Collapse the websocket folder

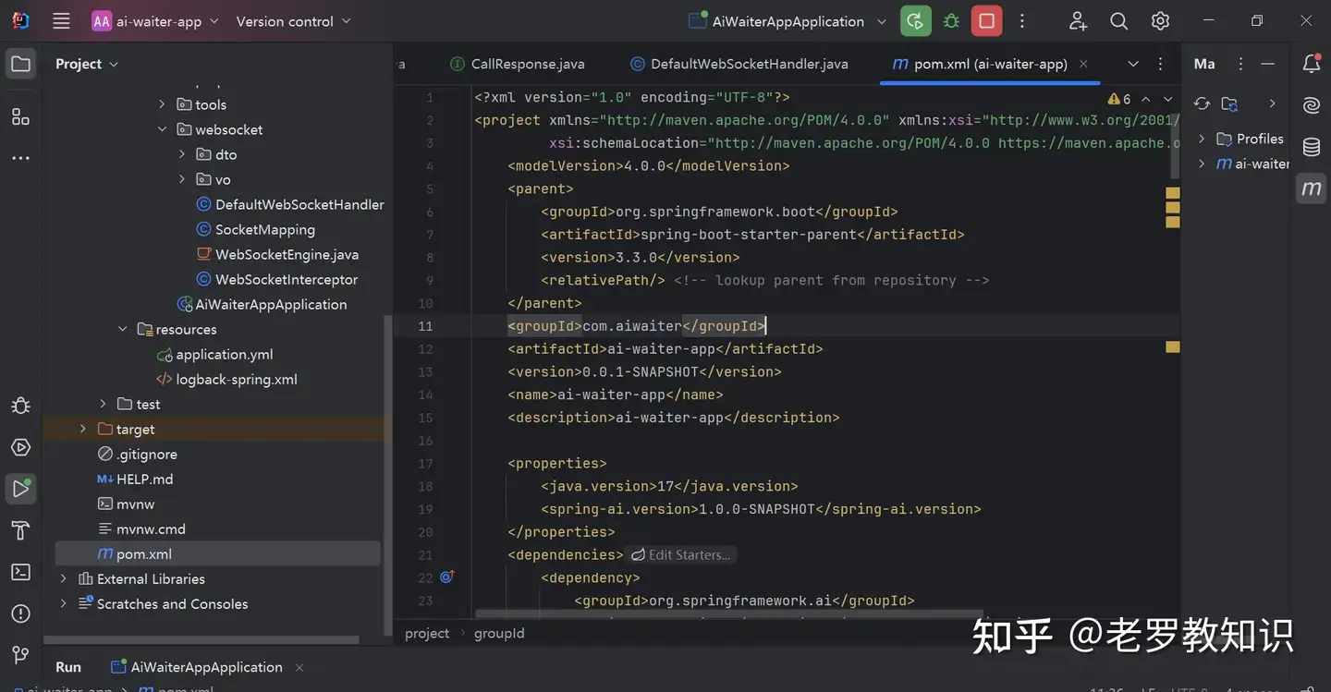(x=163, y=129)
